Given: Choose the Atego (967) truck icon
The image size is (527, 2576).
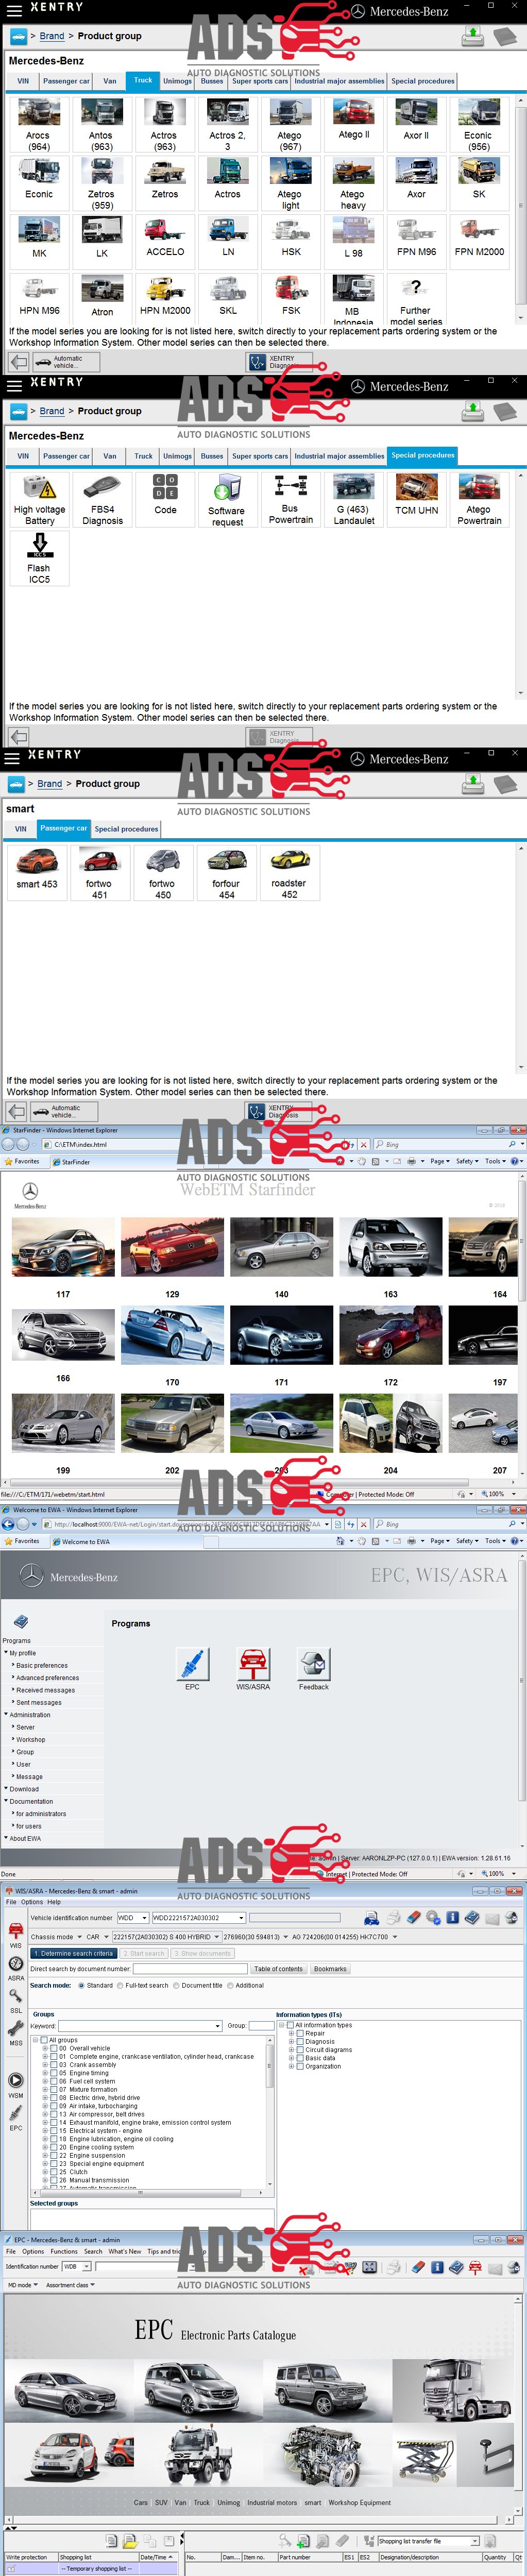Looking at the screenshot, I should click(x=290, y=125).
